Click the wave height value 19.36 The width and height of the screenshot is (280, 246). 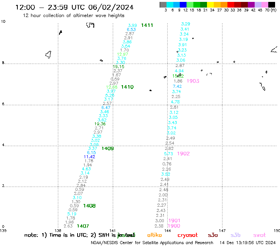pos(100,124)
